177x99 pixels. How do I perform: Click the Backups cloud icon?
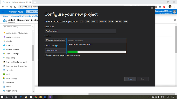[x=4, y=45]
